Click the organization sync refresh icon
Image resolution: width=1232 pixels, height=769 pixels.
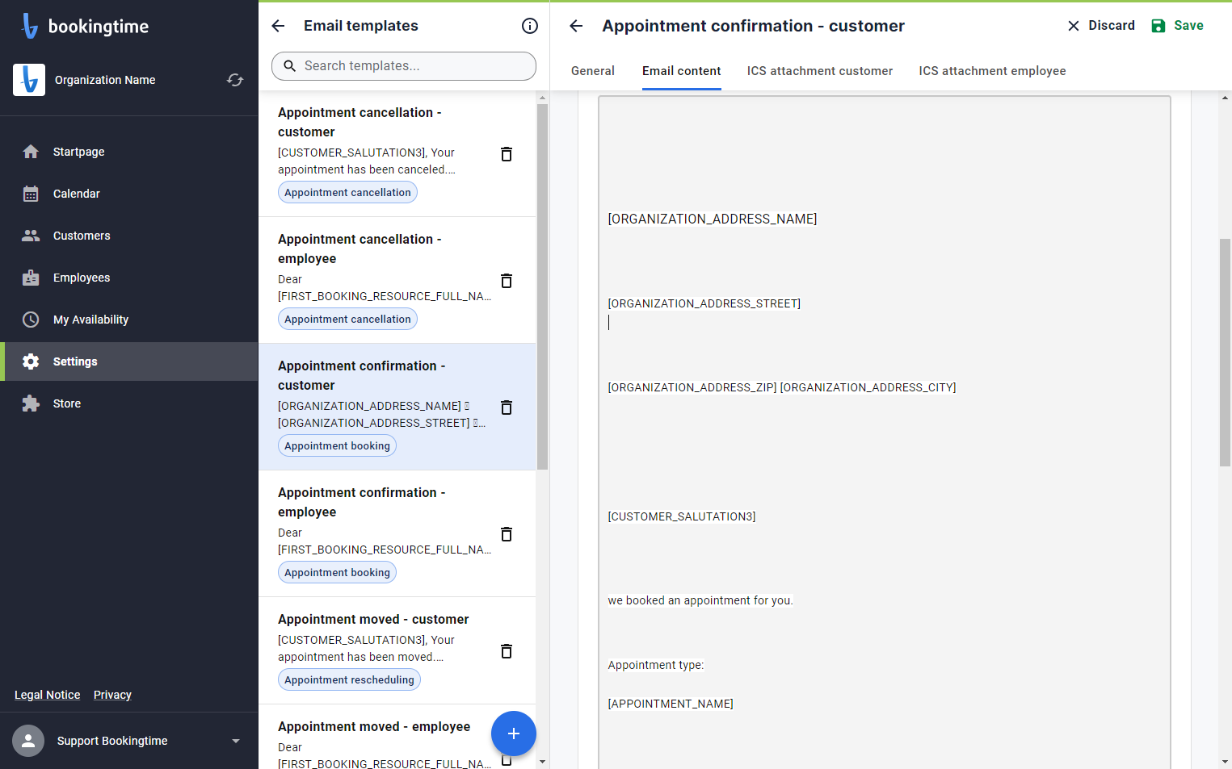[x=235, y=80]
